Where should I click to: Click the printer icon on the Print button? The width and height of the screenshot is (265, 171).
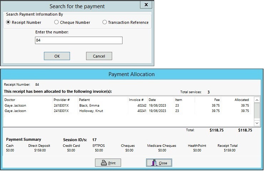pos(104,163)
